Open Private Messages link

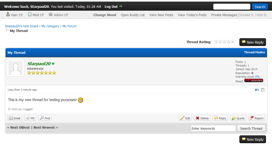pos(224,15)
